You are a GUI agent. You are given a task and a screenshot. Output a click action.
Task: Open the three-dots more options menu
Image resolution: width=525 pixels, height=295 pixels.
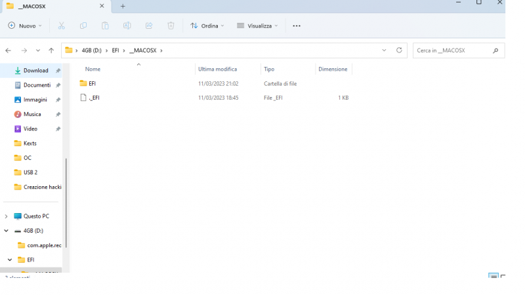[x=297, y=26]
